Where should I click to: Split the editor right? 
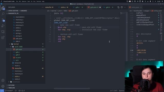click(122, 7)
